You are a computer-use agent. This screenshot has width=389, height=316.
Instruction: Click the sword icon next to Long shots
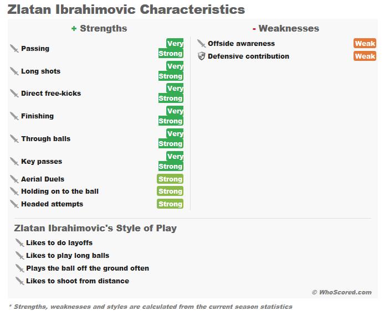(14, 71)
